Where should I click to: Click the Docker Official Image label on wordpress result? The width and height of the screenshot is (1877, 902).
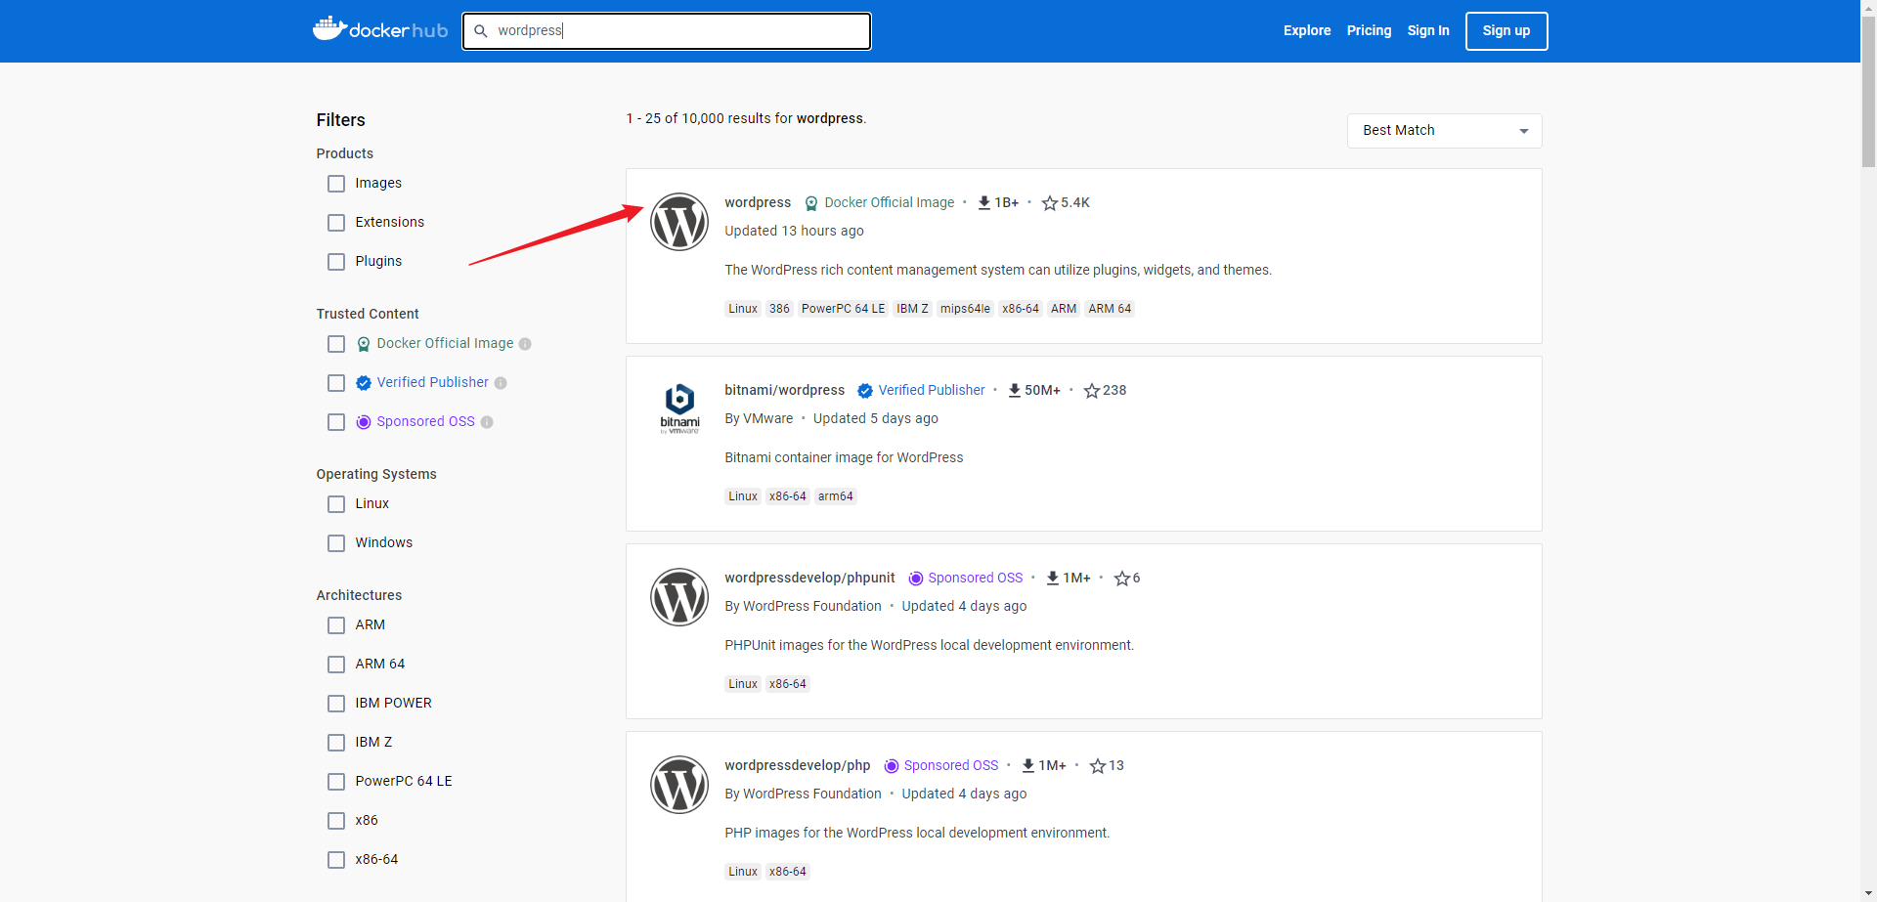point(890,202)
